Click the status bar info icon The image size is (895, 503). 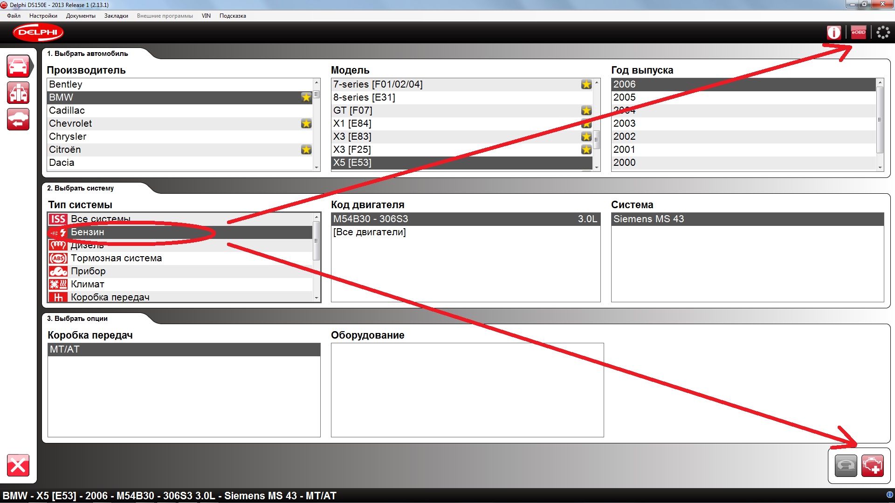pyautogui.click(x=889, y=495)
